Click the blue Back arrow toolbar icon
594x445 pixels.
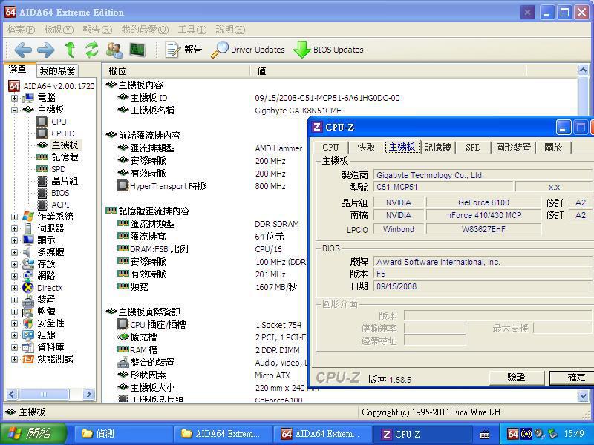point(22,50)
